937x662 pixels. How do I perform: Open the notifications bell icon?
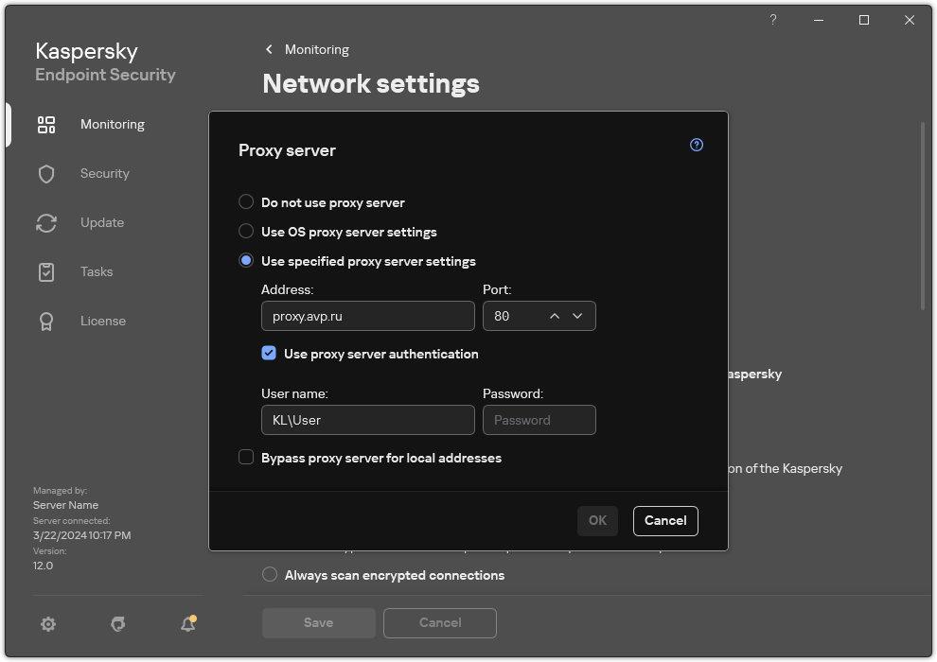point(187,624)
